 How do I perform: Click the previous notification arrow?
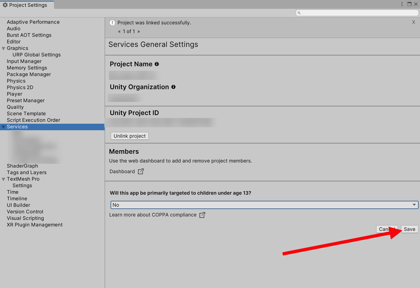(x=119, y=32)
